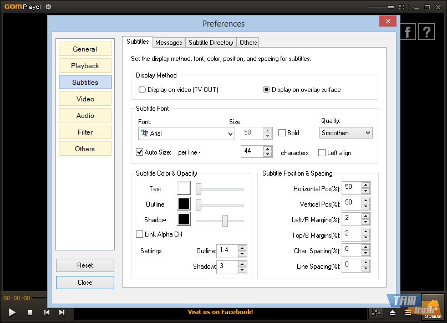This screenshot has width=447, height=323.
Task: Open the General preferences category
Action: 85,49
